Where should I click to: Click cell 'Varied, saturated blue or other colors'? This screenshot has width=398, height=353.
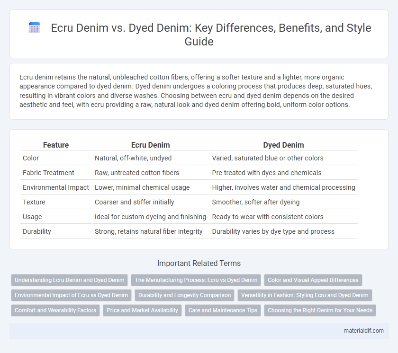283,158
